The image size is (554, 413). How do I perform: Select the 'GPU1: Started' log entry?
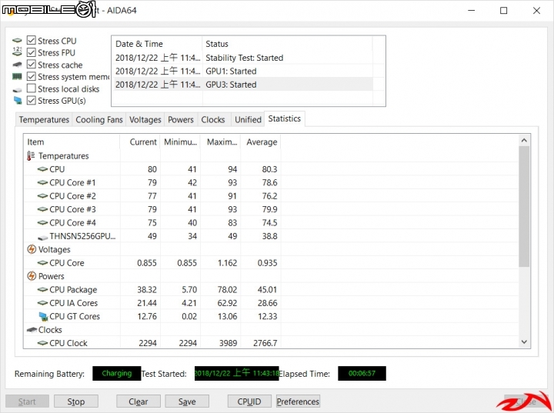(x=243, y=71)
